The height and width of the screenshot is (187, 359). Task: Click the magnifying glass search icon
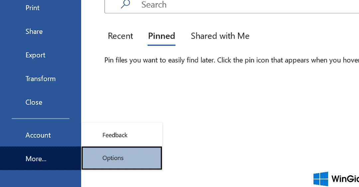tap(125, 4)
